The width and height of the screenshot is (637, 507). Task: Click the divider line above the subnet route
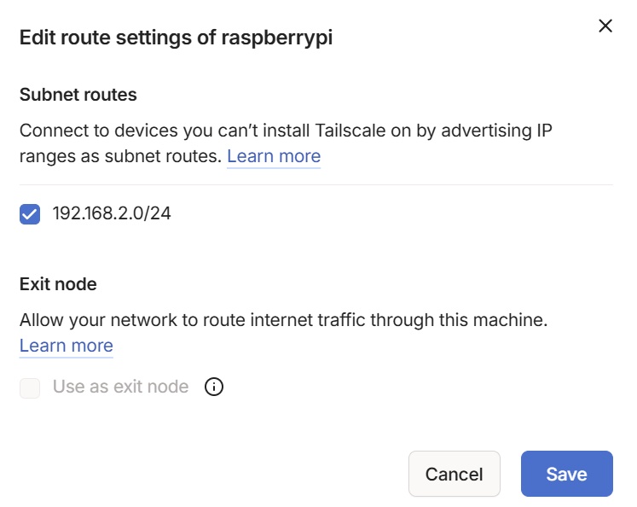tap(316, 184)
